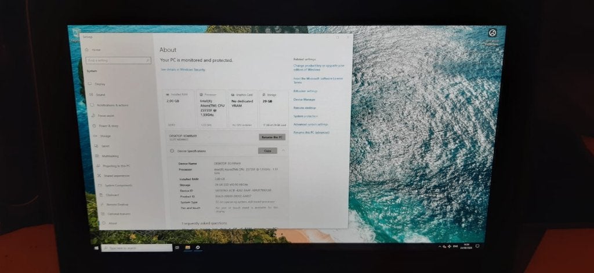Click the Installed RAM card
The image size is (594, 273).
180,109
